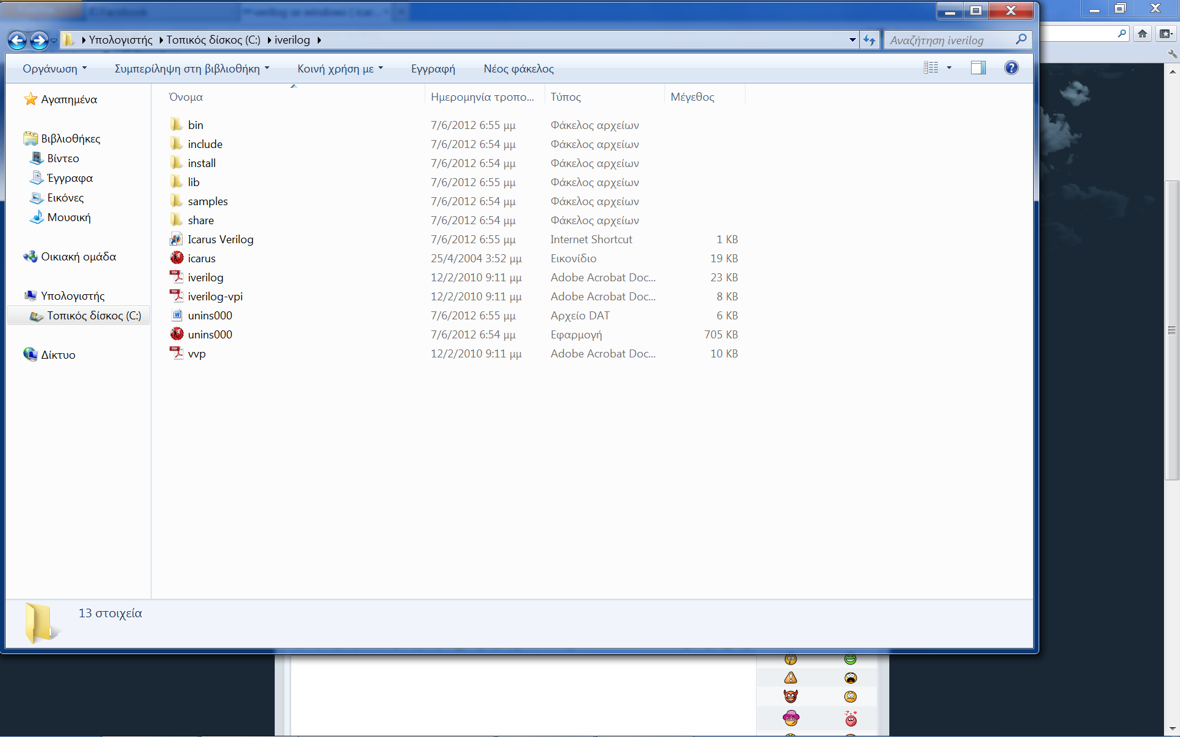This screenshot has width=1180, height=737.
Task: Click the Αρχείο DAT type cell
Action: coord(580,316)
